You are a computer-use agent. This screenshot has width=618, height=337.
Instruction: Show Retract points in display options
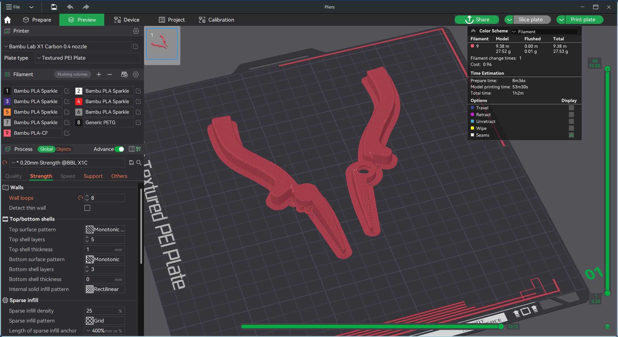tap(571, 115)
